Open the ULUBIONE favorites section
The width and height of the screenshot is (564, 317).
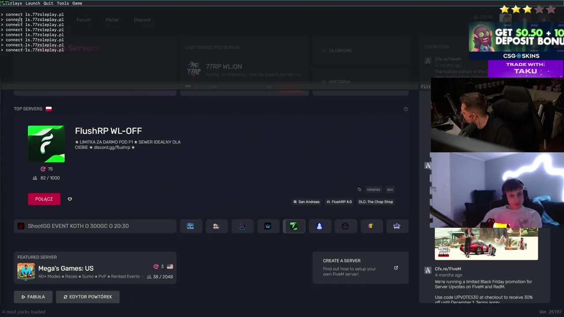[360, 51]
